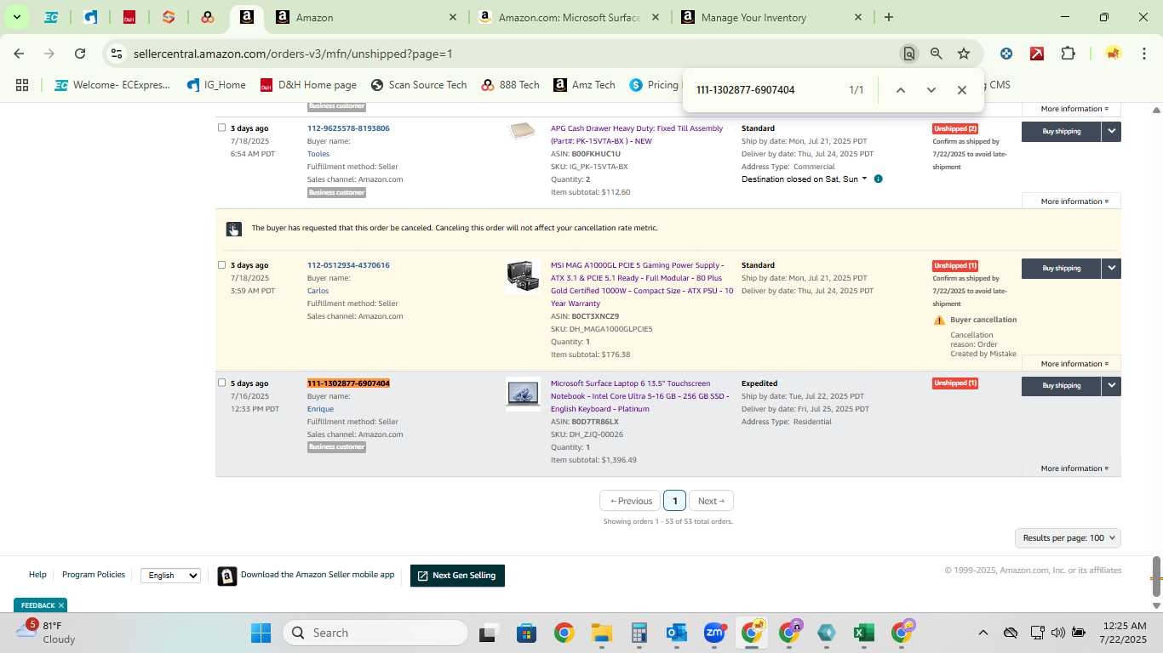Expand Destination closed on Sat, Sun dropdown
The image size is (1163, 653).
[x=864, y=179]
